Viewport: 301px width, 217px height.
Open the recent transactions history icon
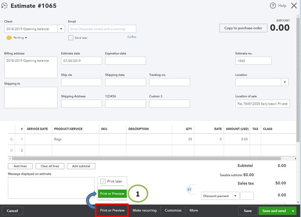pos(5,5)
